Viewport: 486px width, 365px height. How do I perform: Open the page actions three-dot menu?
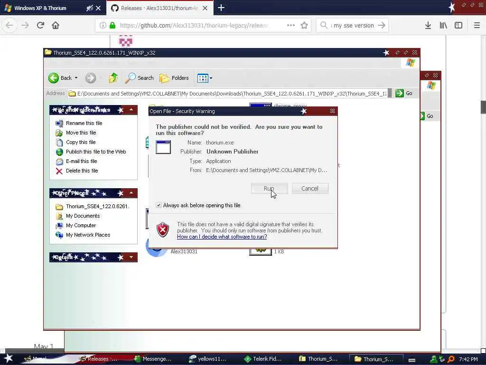pos(291,25)
